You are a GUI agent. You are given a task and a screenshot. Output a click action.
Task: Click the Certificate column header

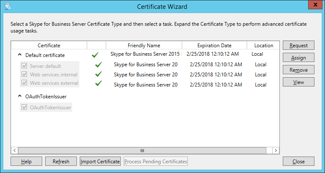point(49,46)
